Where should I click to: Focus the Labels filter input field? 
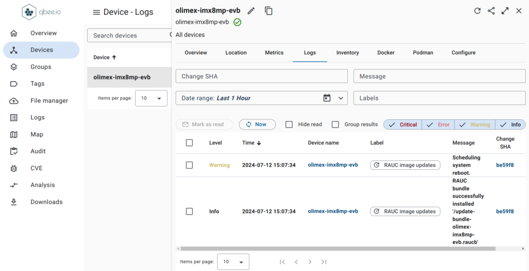[439, 98]
